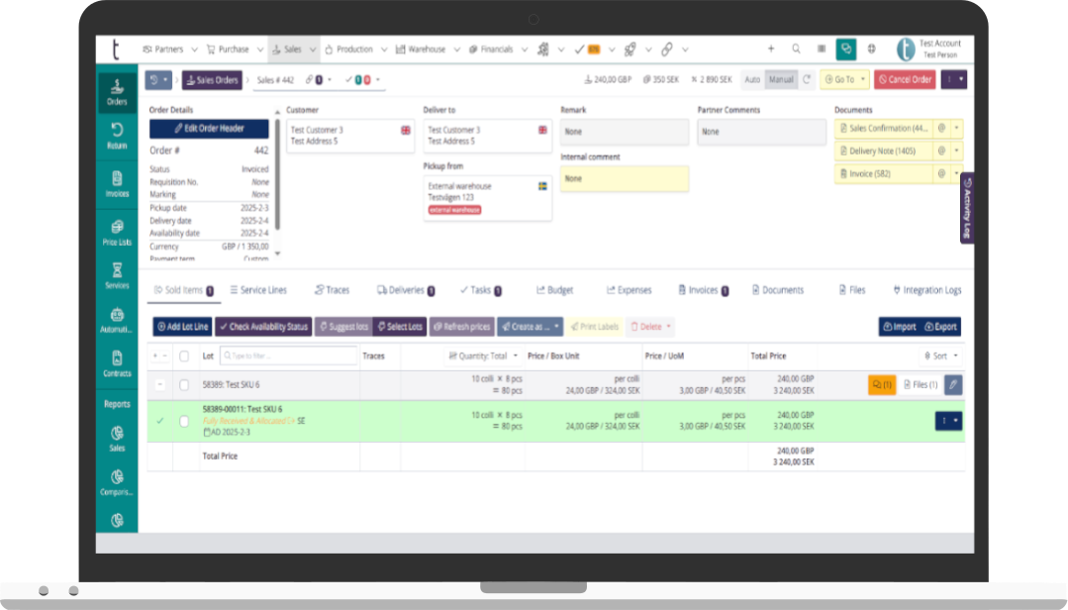Switch to the Deliveries tab
Screen dimensions: 1068x610
[x=406, y=290]
